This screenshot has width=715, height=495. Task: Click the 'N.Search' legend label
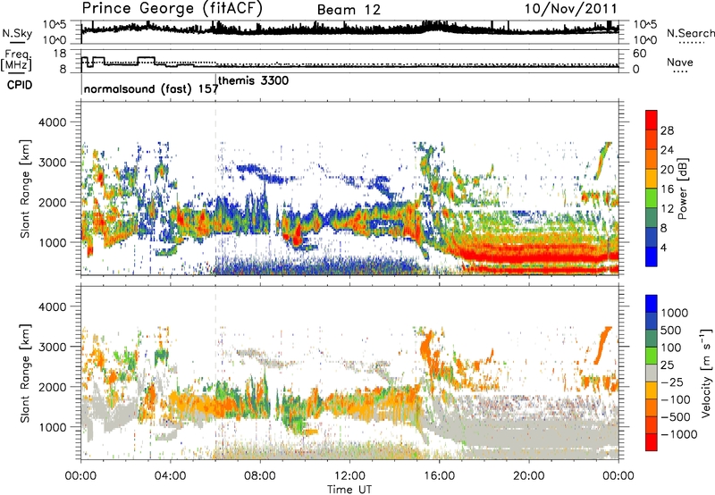pyautogui.click(x=691, y=33)
